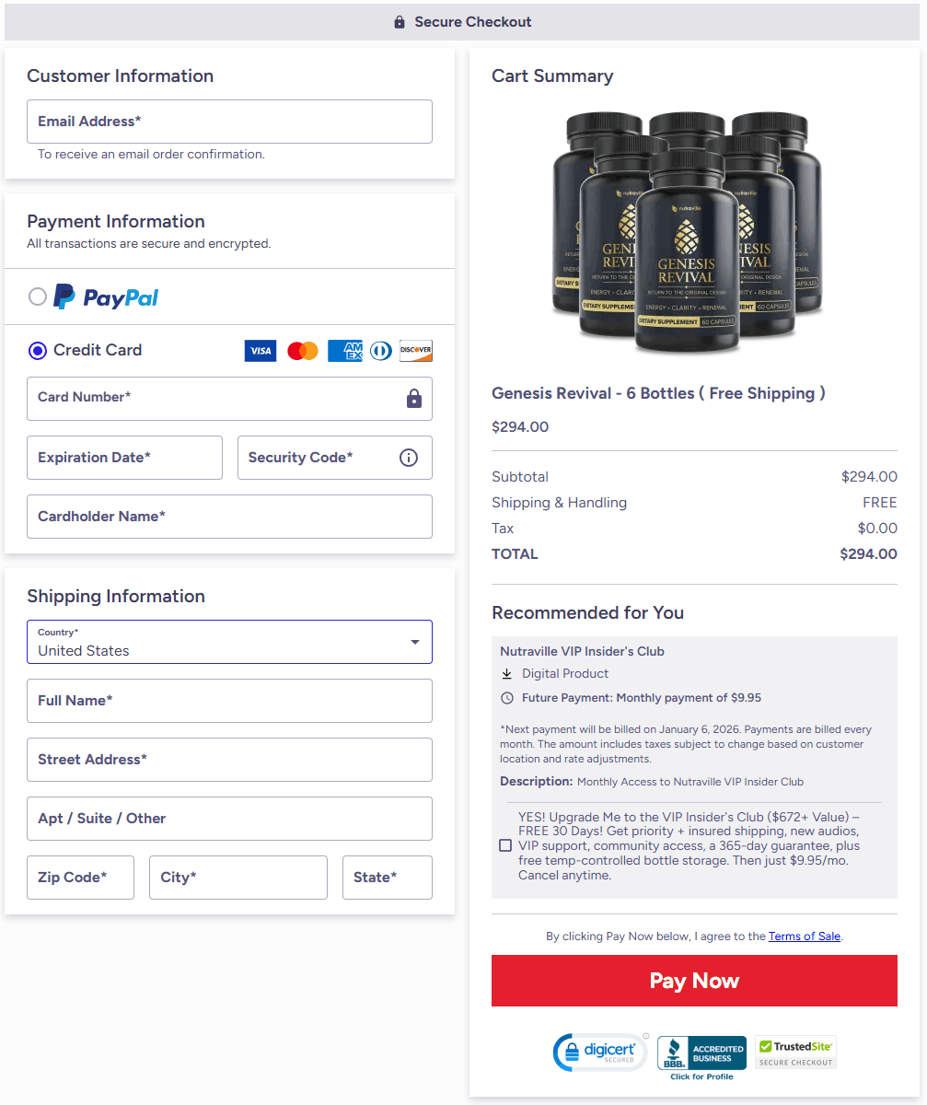Open the Terms of Sale link

(805, 936)
